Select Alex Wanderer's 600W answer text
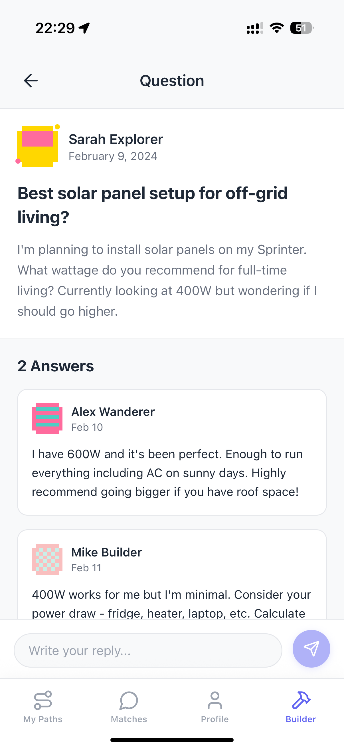This screenshot has width=344, height=749. pos(167,473)
